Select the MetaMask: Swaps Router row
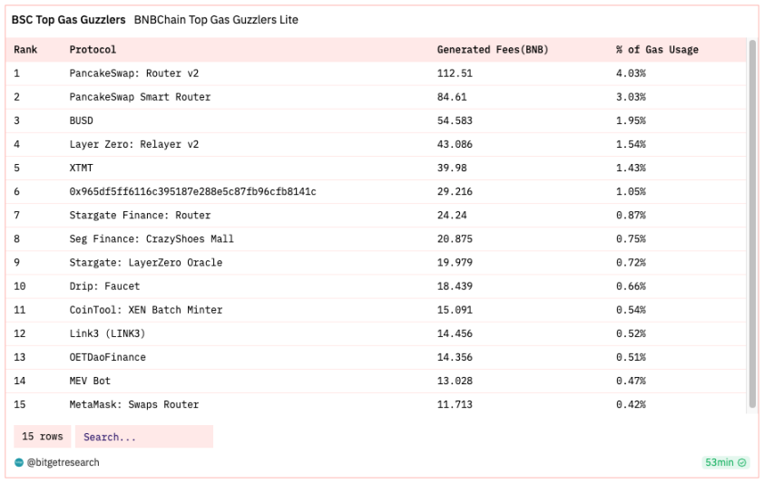This screenshot has height=483, width=764. 376,405
